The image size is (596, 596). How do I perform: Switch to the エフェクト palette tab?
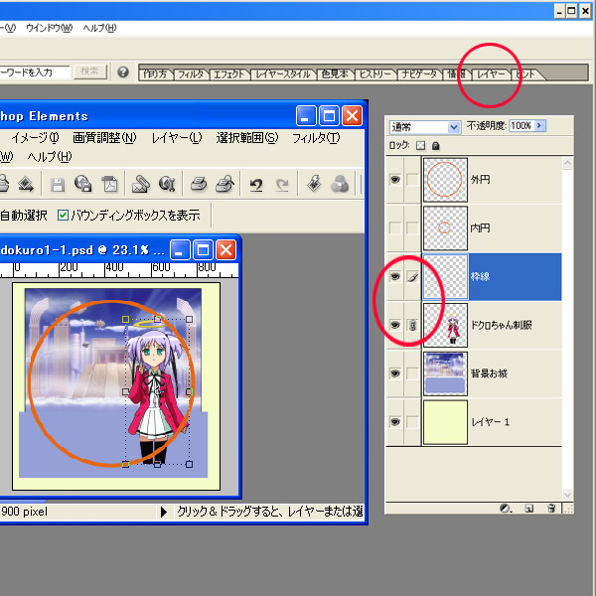(228, 74)
